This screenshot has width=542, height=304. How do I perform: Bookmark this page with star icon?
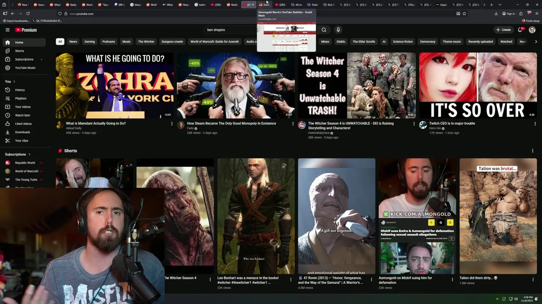click(x=465, y=14)
